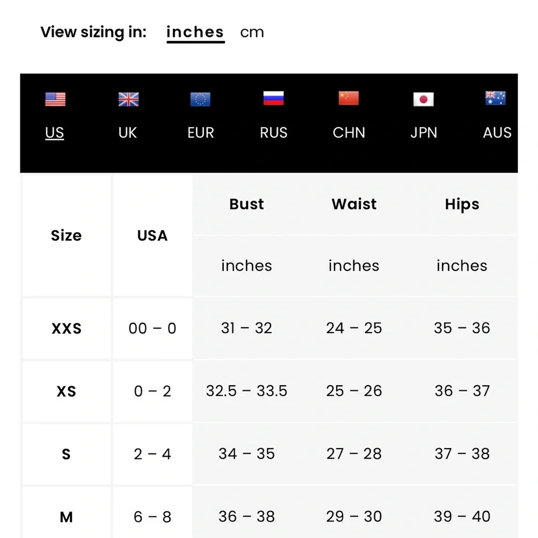This screenshot has width=538, height=538.
Task: Click the Russian flag icon
Action: point(273,98)
